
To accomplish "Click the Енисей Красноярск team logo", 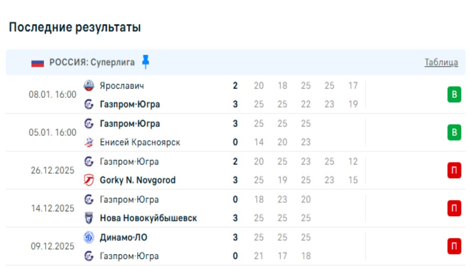I will click(89, 142).
